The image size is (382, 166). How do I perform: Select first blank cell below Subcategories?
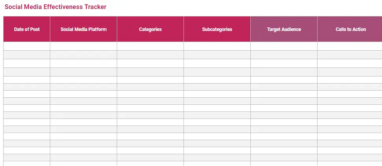217,46
